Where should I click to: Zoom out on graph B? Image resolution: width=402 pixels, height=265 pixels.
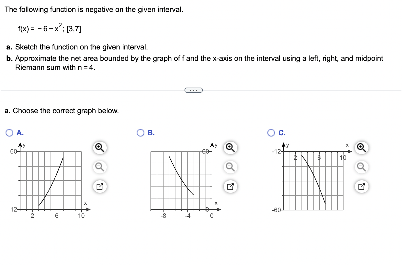pos(230,167)
